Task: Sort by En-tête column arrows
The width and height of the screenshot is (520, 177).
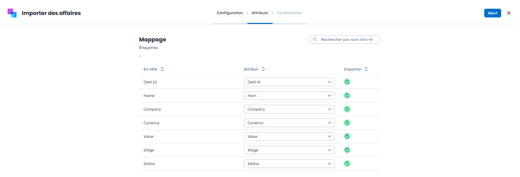Action: [162, 69]
